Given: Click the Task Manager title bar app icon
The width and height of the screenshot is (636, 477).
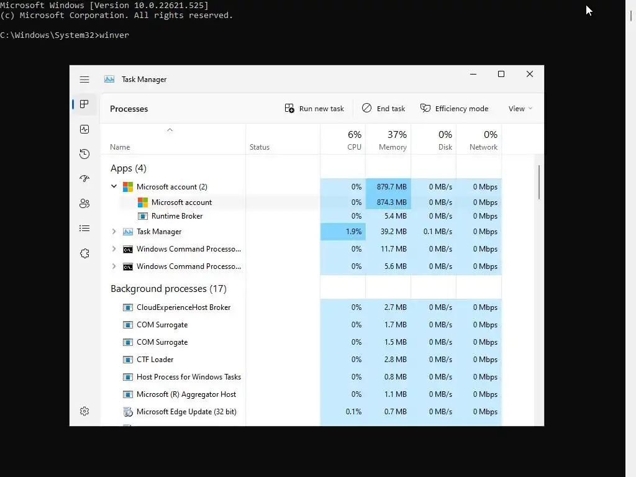Looking at the screenshot, I should pyautogui.click(x=109, y=79).
